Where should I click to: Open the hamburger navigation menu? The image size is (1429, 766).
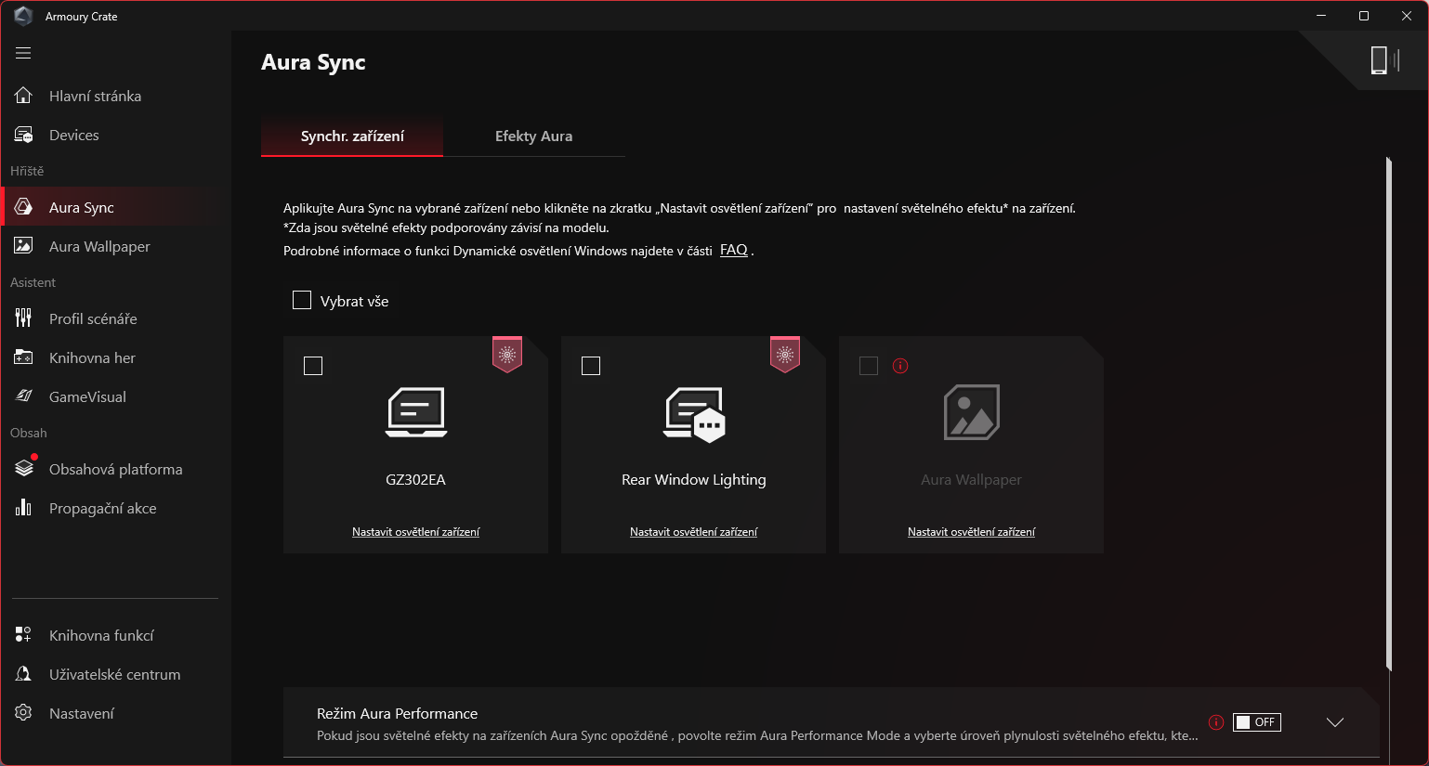pos(23,53)
